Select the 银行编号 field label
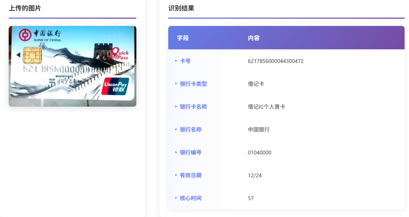The image size is (409, 217). pyautogui.click(x=191, y=153)
